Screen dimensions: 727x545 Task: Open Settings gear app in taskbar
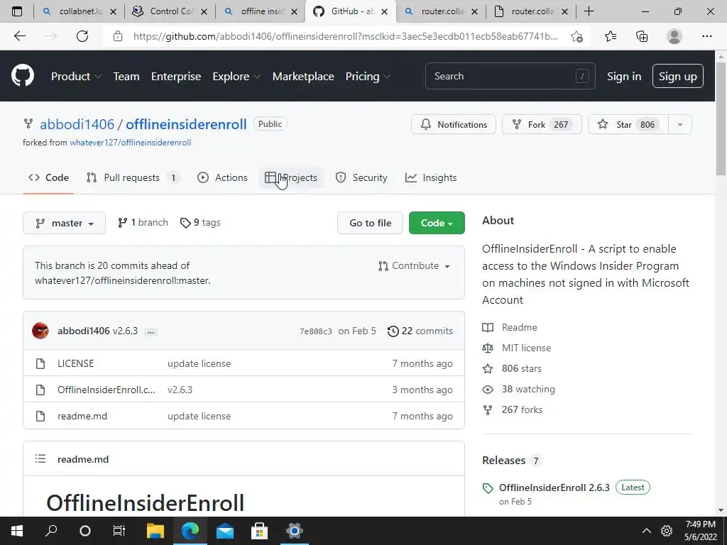click(x=295, y=531)
